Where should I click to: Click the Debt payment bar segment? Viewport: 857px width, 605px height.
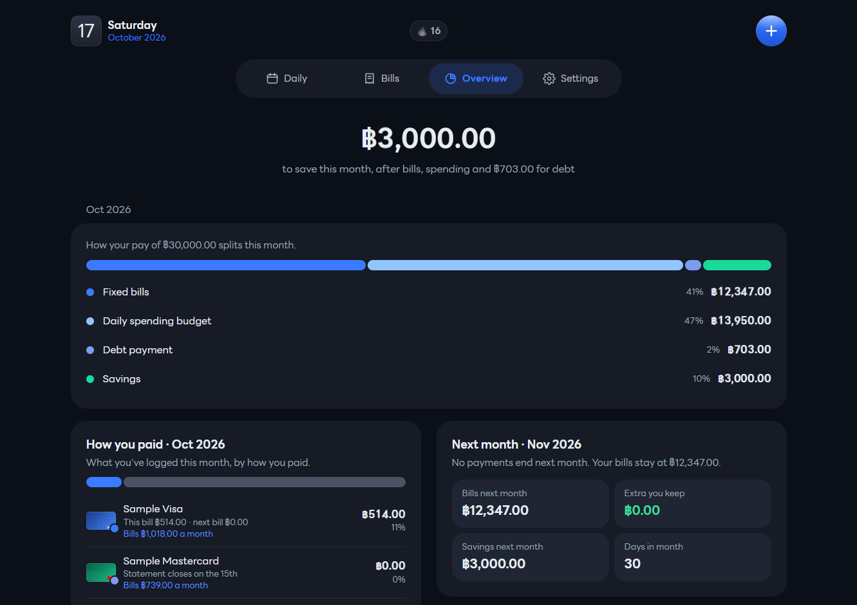click(693, 265)
